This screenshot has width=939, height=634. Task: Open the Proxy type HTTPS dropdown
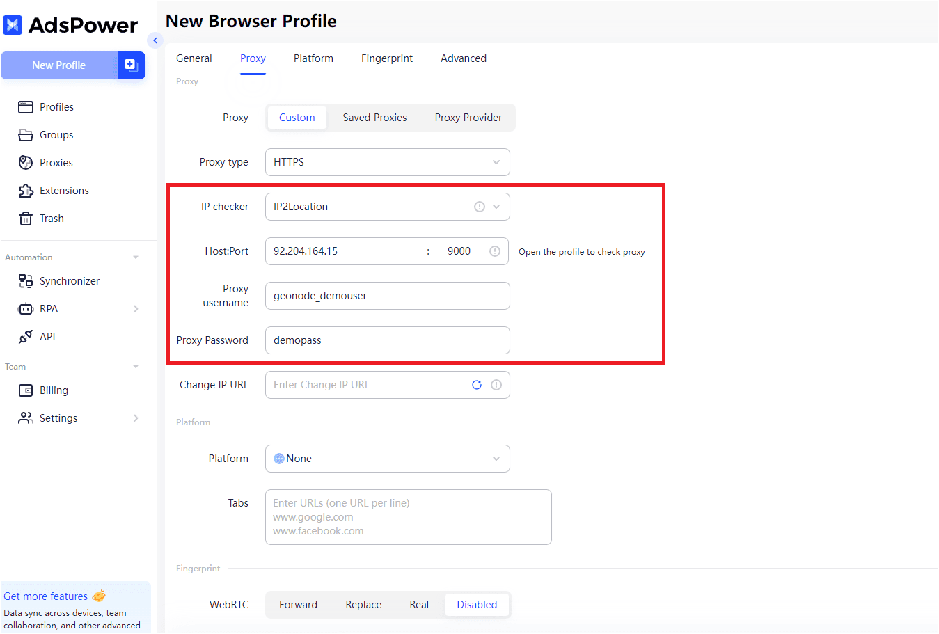tap(387, 161)
